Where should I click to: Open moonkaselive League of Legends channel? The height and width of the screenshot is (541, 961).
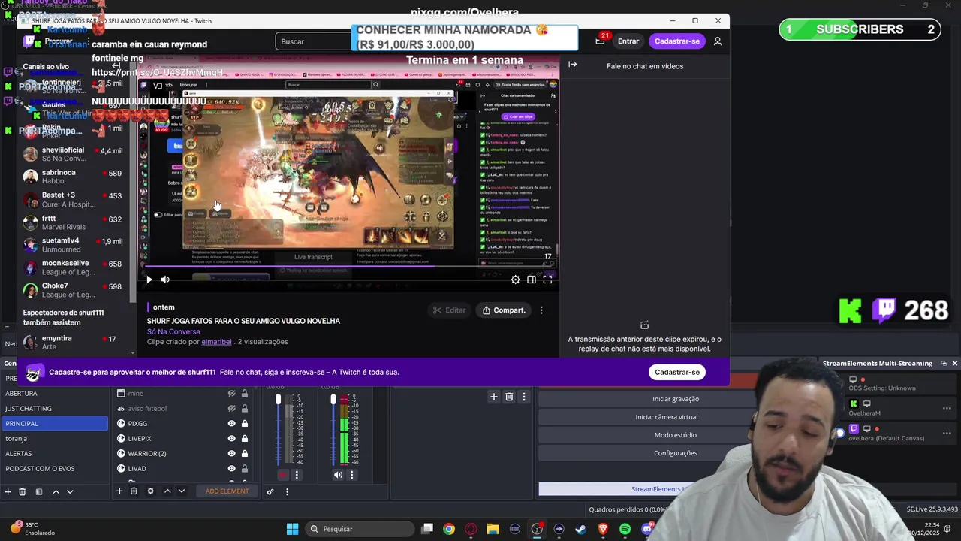point(72,267)
